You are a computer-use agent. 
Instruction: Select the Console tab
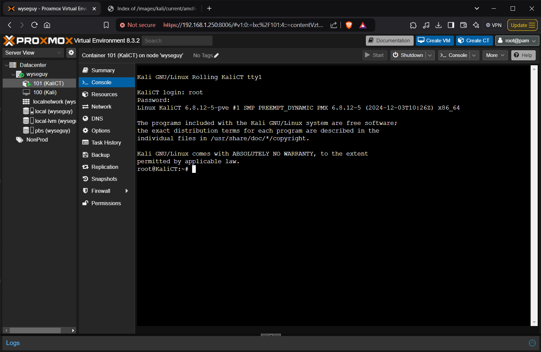[x=107, y=82]
